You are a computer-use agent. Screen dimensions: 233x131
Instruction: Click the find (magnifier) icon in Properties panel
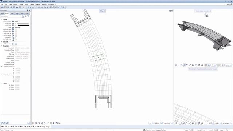coord(26,16)
